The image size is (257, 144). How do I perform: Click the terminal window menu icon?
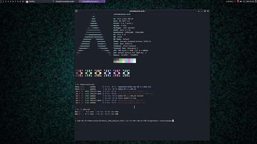pyautogui.click(x=76, y=11)
